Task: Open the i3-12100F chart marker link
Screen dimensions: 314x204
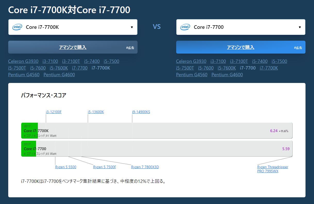Action: (x=54, y=112)
